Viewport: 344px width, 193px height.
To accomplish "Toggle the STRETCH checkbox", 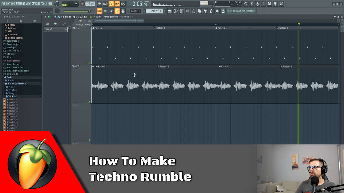I will pyautogui.click(x=90, y=25).
